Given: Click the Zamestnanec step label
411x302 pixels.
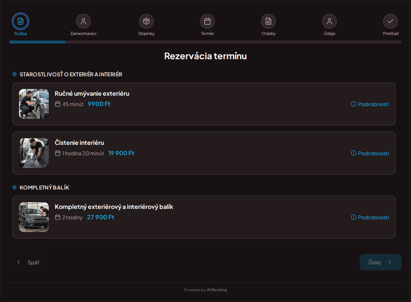Looking at the screenshot, I should (83, 34).
